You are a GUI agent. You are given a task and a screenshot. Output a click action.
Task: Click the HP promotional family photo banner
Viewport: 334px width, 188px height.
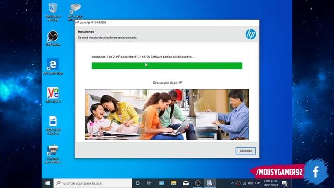point(167,115)
